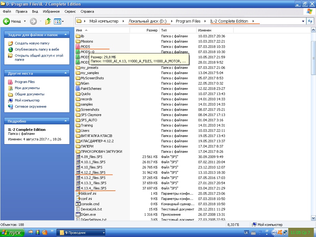Select the DeviceLink.txt file icon
Viewport: 316px width, 237px height.
pyautogui.click(x=78, y=209)
